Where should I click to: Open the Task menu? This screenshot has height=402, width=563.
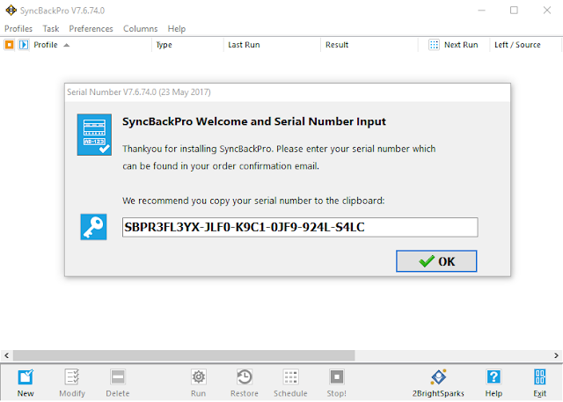[51, 29]
